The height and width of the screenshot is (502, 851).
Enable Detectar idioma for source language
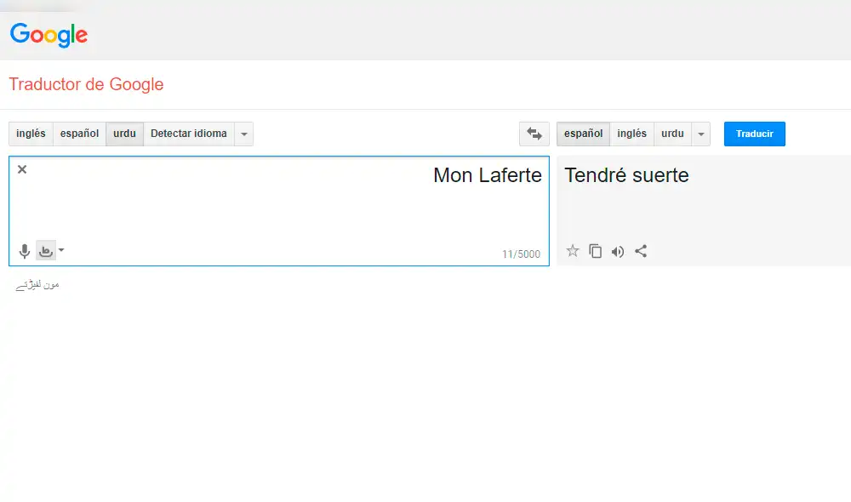click(x=188, y=134)
